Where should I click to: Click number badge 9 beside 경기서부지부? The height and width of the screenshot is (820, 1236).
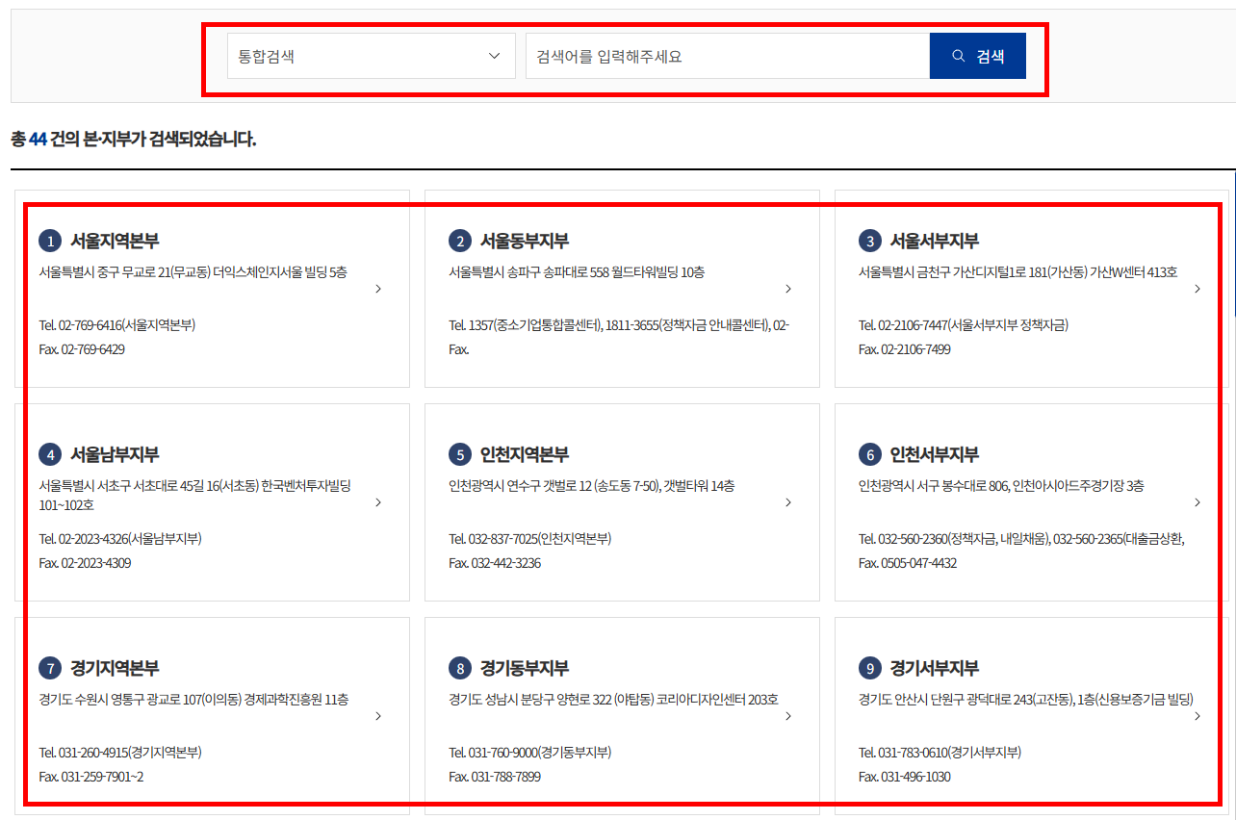pos(869,668)
